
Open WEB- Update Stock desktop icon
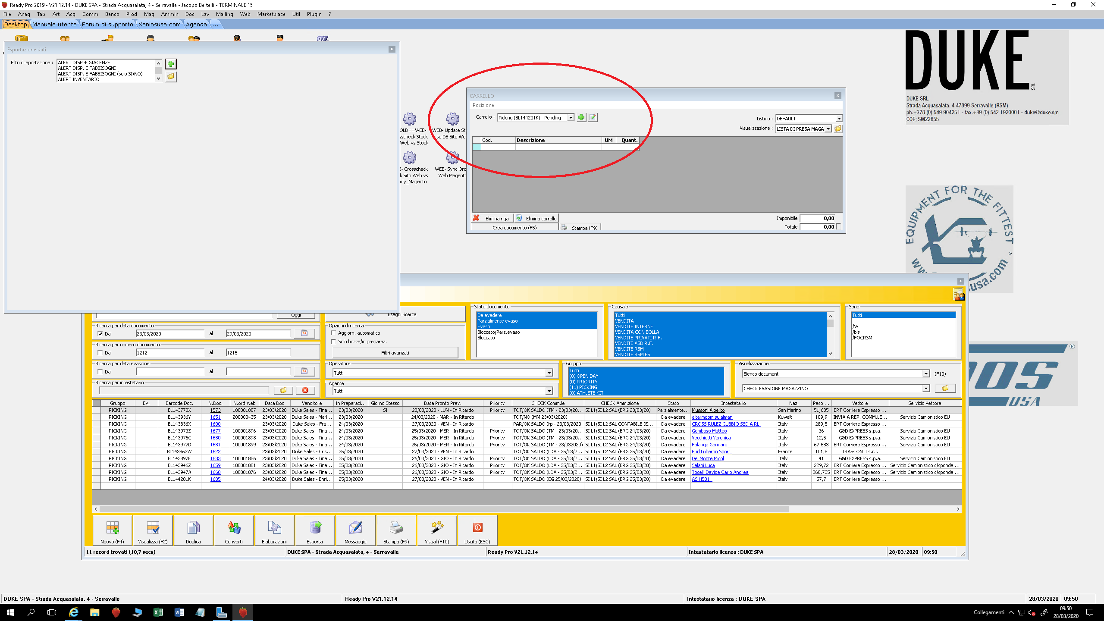coord(452,126)
